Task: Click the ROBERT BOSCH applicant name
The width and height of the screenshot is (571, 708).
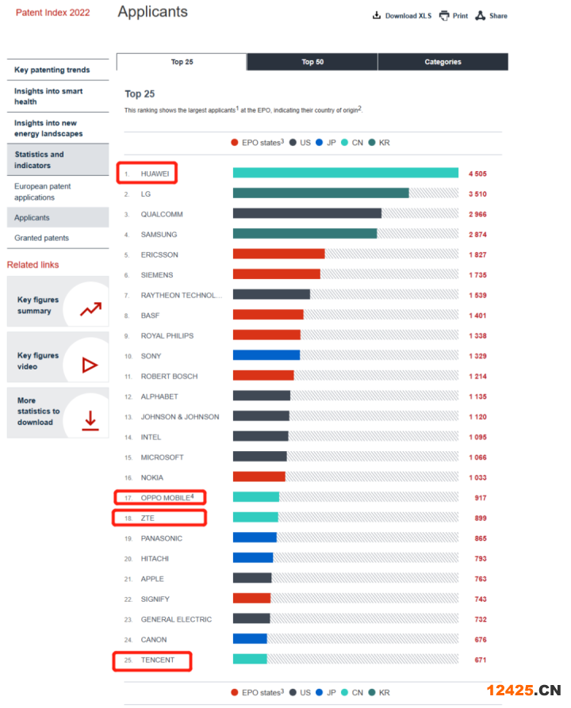Action: (x=170, y=377)
